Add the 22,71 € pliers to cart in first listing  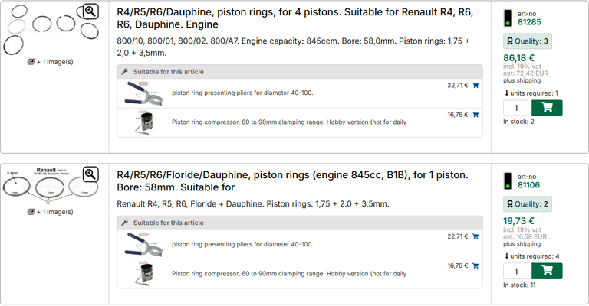tap(475, 86)
